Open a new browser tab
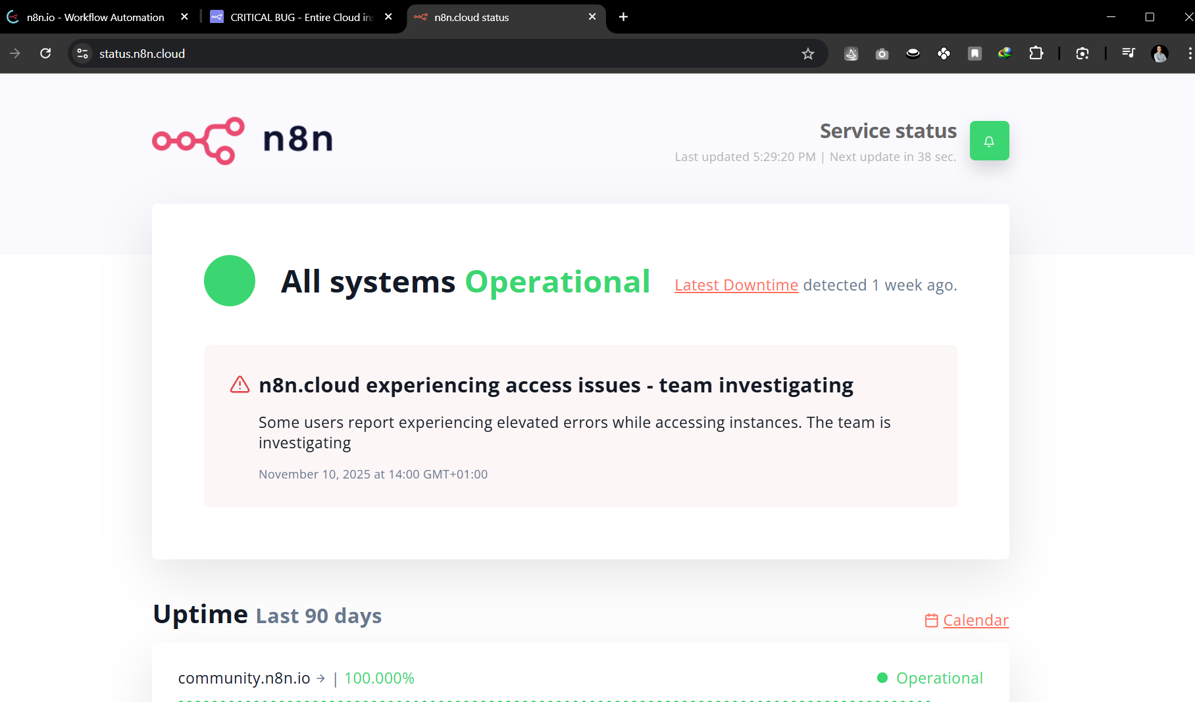Viewport: 1195px width, 702px height. pyautogui.click(x=623, y=17)
